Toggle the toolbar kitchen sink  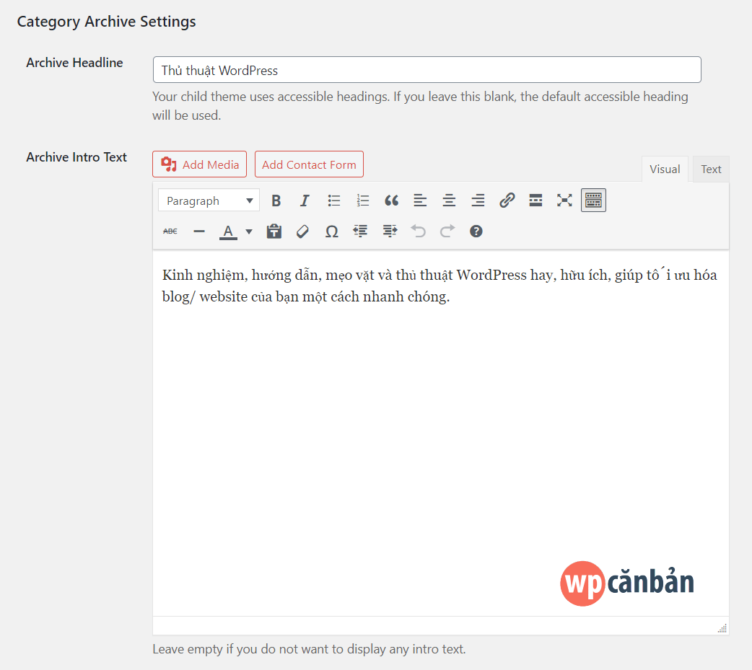[593, 200]
